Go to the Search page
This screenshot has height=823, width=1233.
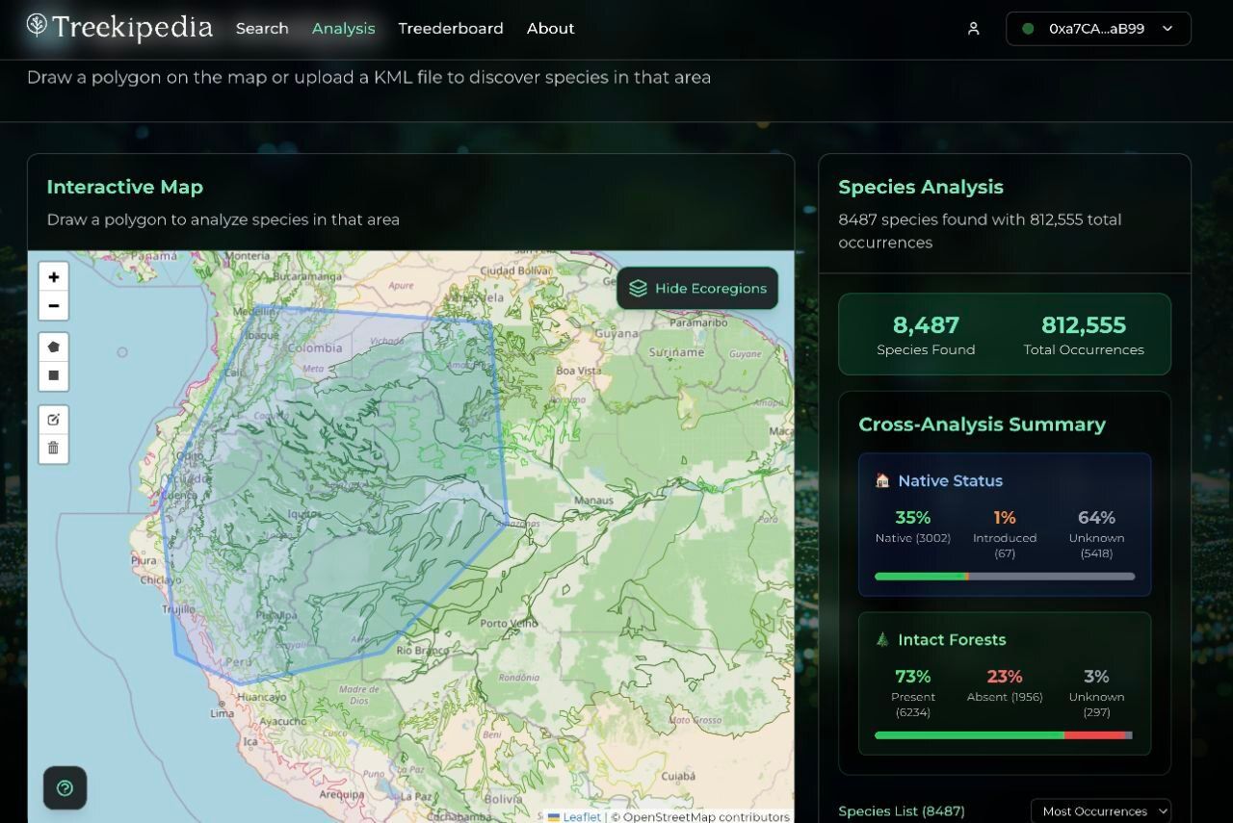pyautogui.click(x=262, y=29)
